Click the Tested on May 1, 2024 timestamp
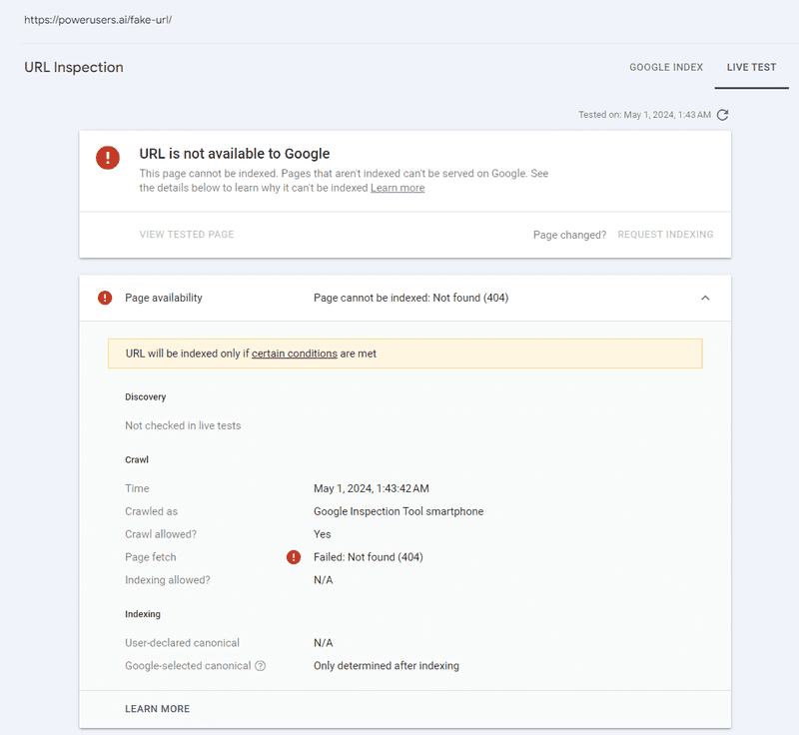Image resolution: width=799 pixels, height=735 pixels. point(644,115)
